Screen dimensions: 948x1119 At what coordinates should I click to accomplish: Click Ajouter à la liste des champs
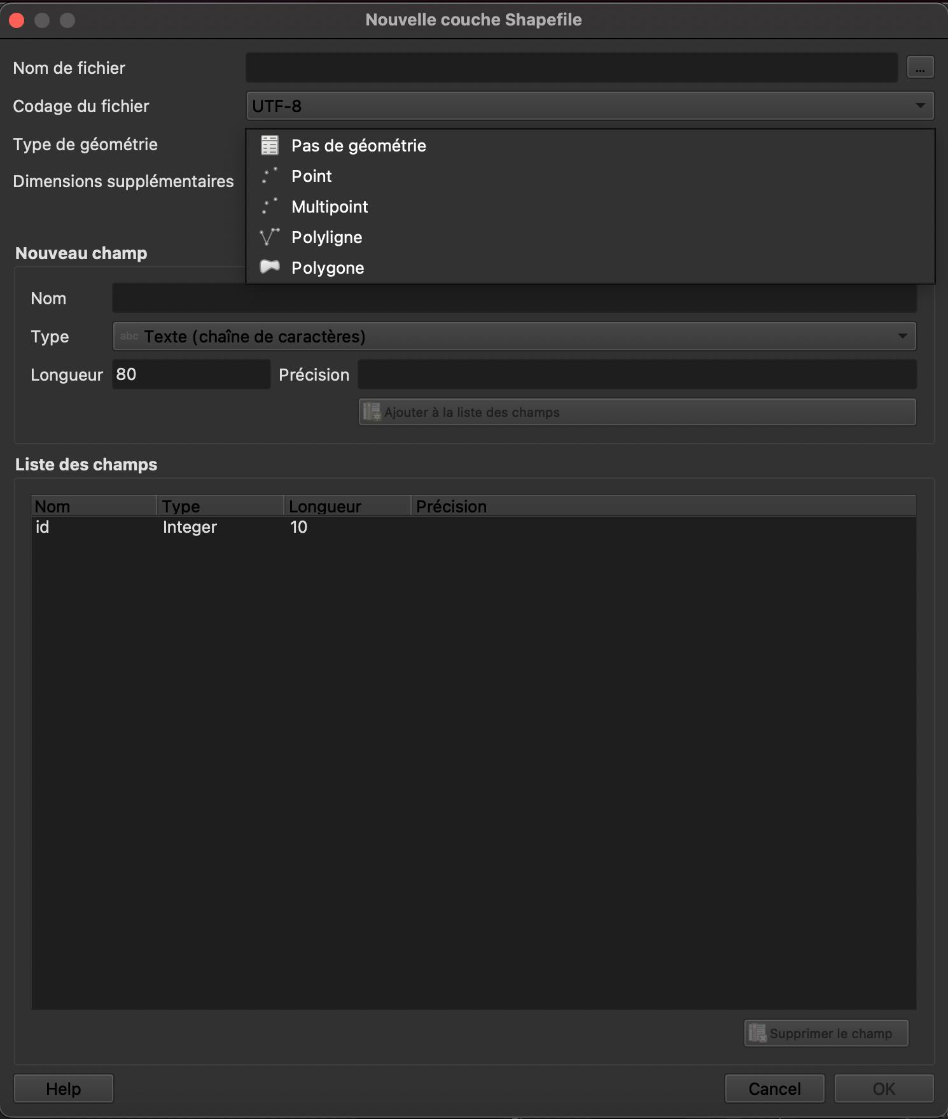(x=637, y=412)
